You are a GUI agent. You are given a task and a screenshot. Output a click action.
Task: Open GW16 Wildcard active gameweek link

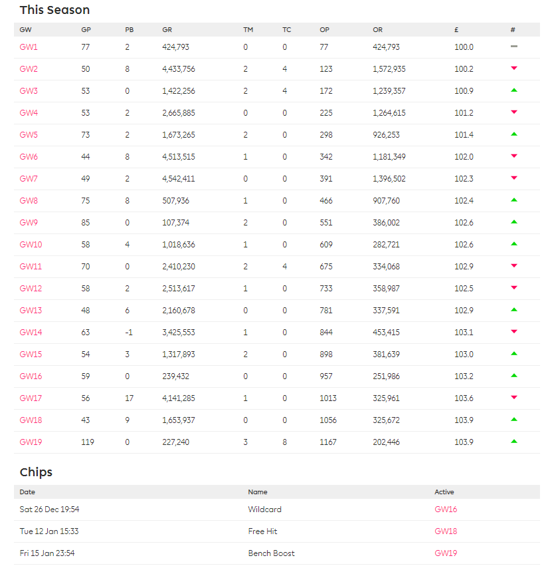coord(446,509)
